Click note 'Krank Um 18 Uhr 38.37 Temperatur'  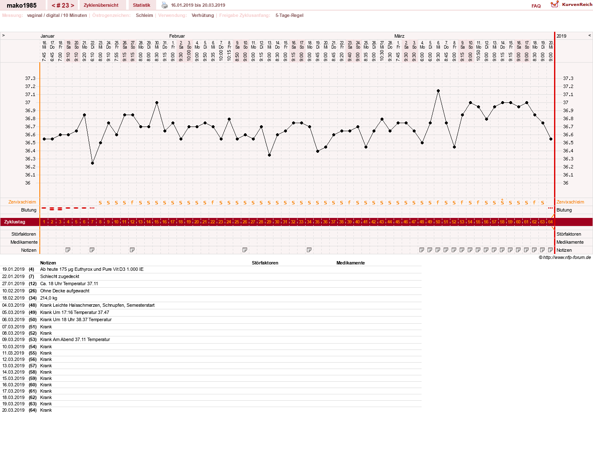point(76,319)
